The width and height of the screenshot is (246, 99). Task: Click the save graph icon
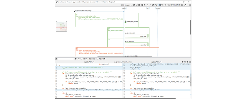coord(142,5)
